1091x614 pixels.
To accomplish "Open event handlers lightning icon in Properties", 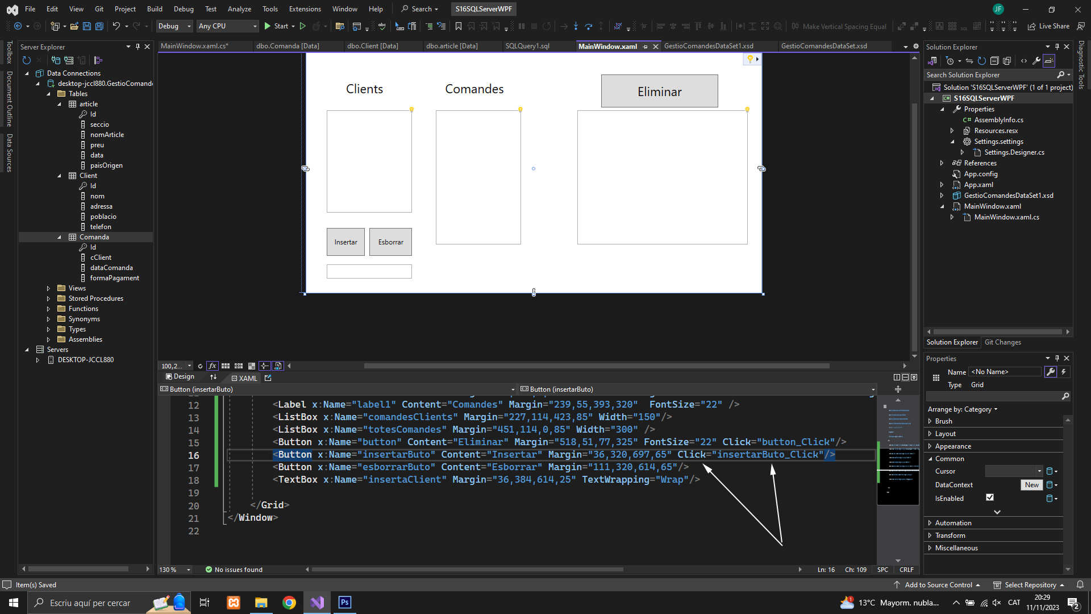I will tap(1064, 372).
